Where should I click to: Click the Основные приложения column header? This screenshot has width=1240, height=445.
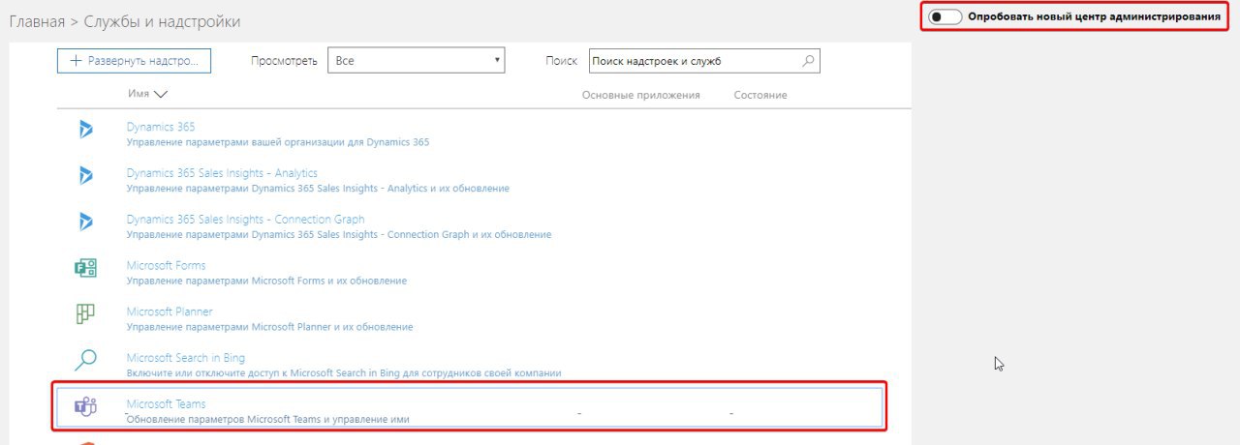640,95
